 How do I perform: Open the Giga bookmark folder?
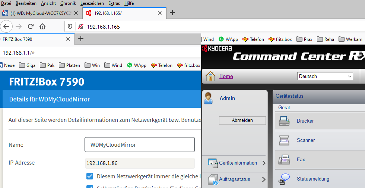27,65
